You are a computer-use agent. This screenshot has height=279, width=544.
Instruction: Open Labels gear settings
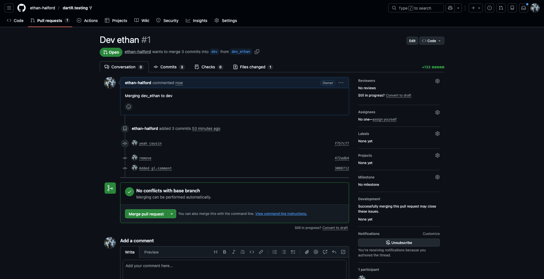pyautogui.click(x=437, y=134)
